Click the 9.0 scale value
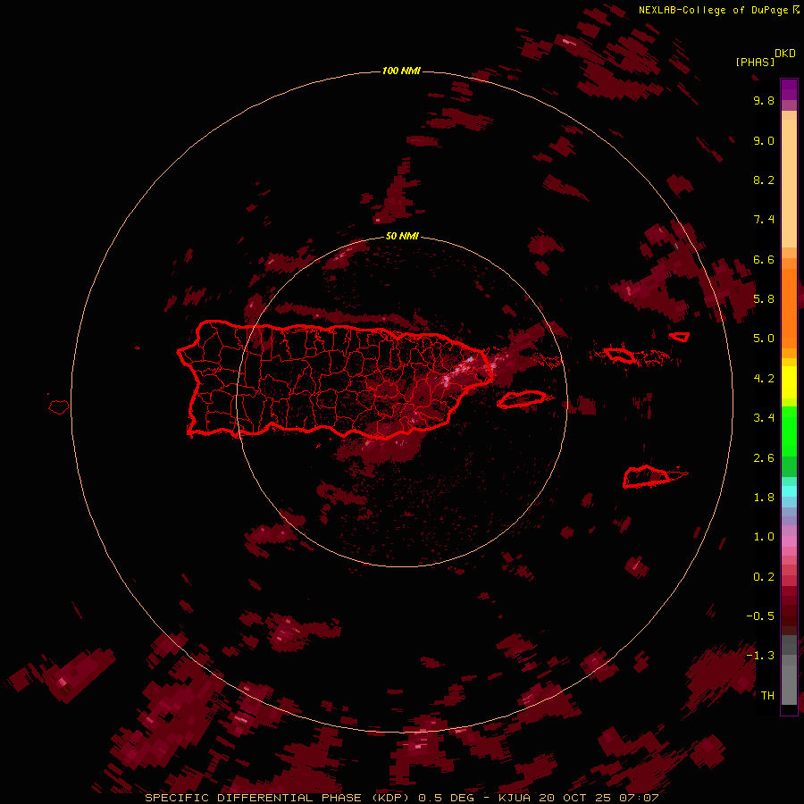Image resolution: width=804 pixels, height=804 pixels. click(x=764, y=140)
